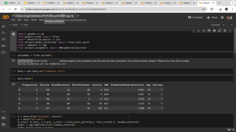Open Chrome's three-dot menu
The image size is (236, 132).
[232, 9]
